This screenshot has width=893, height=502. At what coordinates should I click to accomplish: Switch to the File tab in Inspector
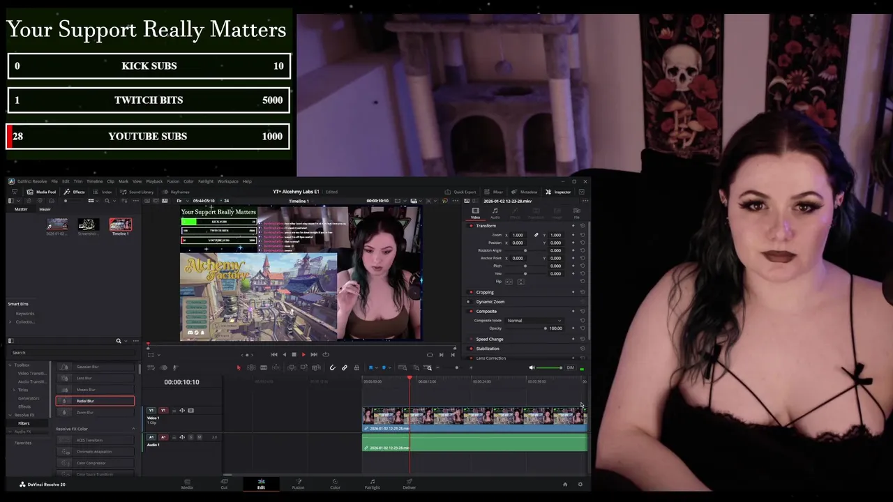(x=576, y=213)
